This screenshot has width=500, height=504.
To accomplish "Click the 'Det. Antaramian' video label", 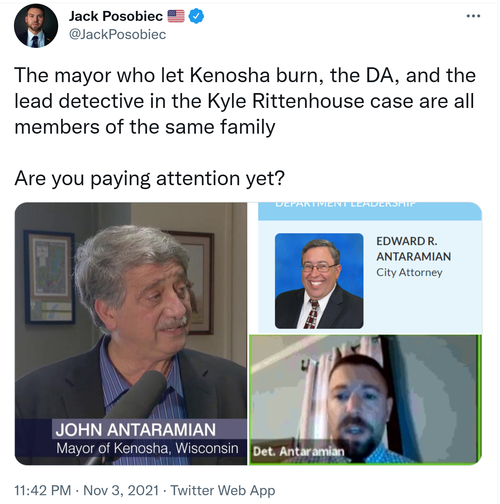I will [x=299, y=452].
